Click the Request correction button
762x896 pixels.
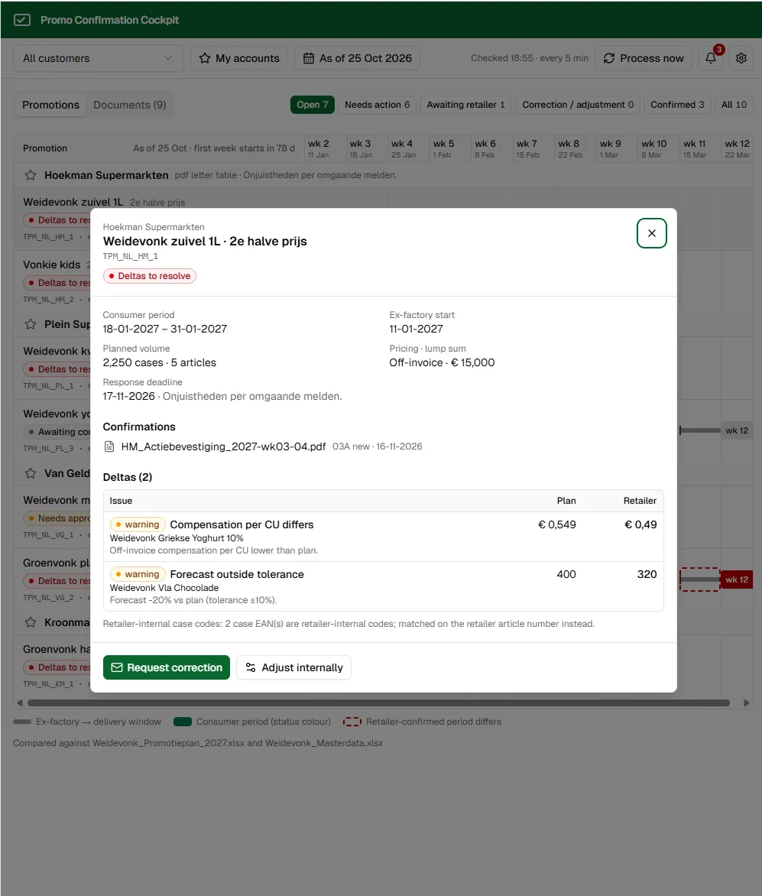[166, 667]
